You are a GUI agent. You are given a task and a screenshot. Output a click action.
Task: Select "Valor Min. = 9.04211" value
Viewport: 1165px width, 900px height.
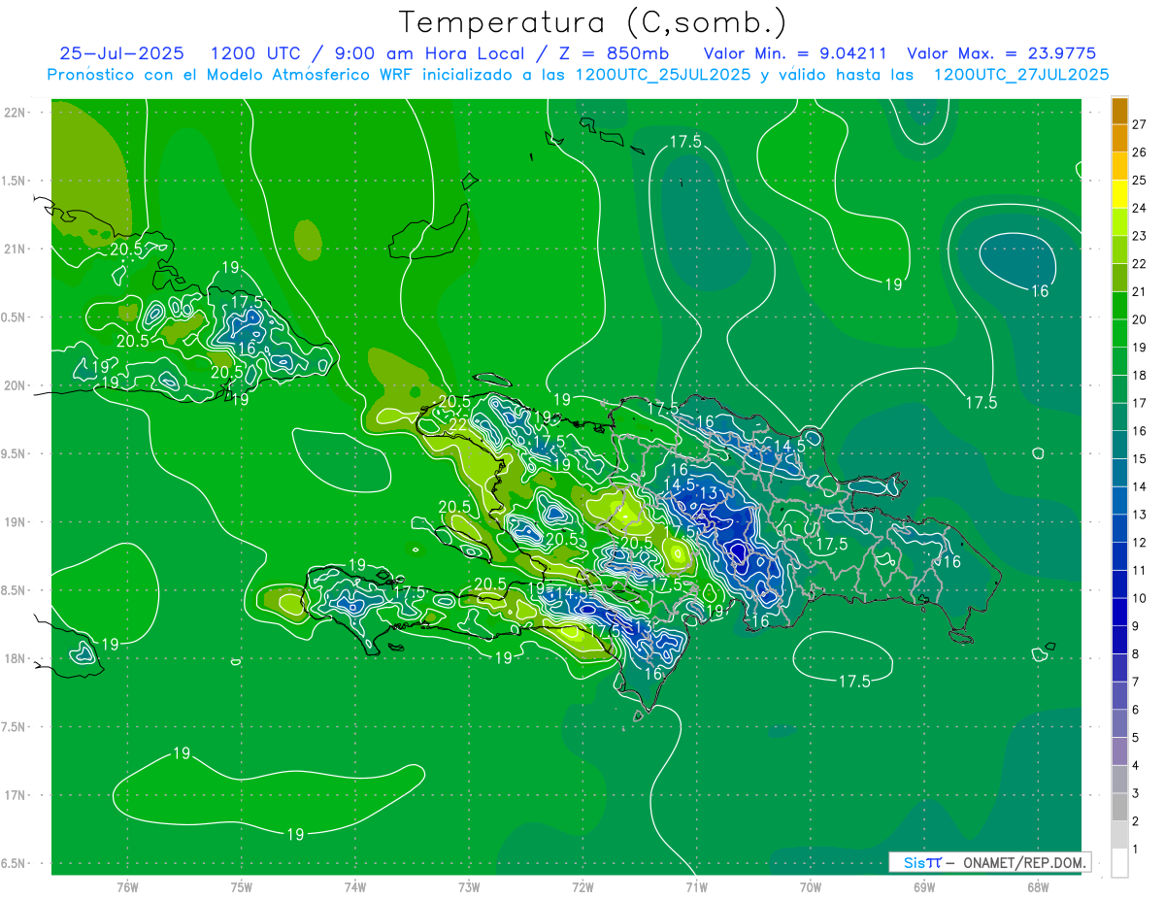(794, 53)
